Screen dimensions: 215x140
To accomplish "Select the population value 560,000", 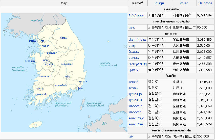I will (203, 136).
